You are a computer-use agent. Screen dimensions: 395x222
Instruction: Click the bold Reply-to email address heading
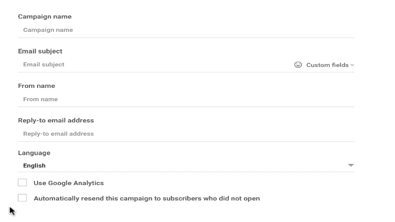point(56,120)
